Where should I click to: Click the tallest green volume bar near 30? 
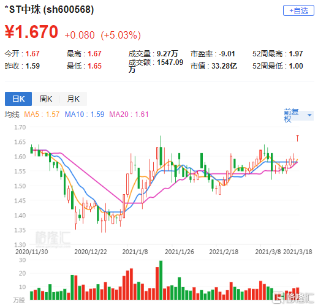point(161,280)
